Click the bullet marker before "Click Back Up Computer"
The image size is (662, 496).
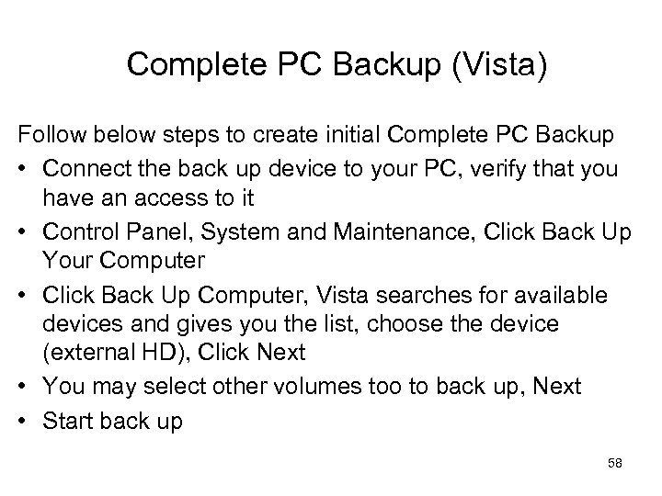tap(26, 296)
